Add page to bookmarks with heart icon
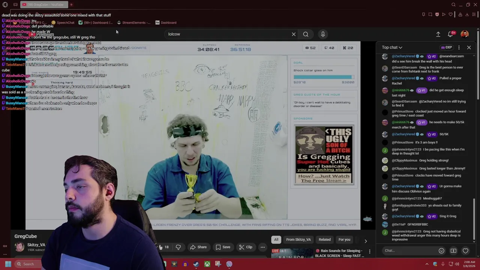The width and height of the screenshot is (480, 270). pyautogui.click(x=451, y=14)
